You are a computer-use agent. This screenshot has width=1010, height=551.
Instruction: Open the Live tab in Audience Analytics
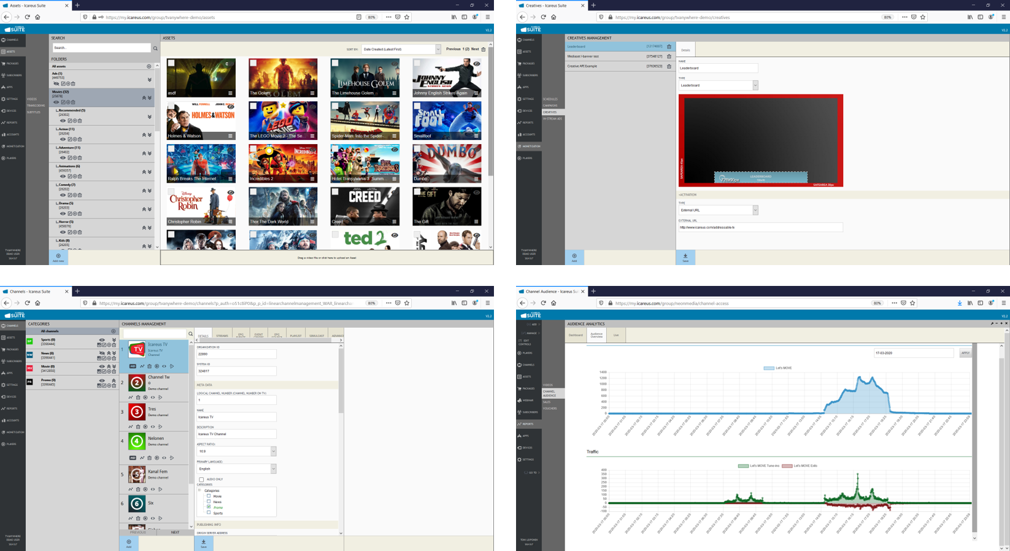pos(616,335)
